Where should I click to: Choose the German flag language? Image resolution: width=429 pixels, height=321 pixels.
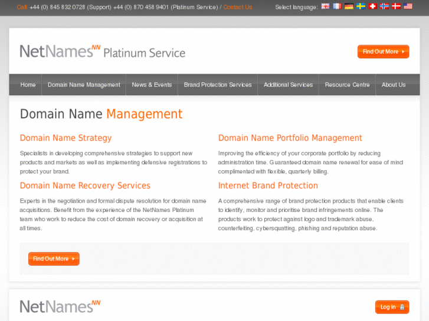click(349, 6)
